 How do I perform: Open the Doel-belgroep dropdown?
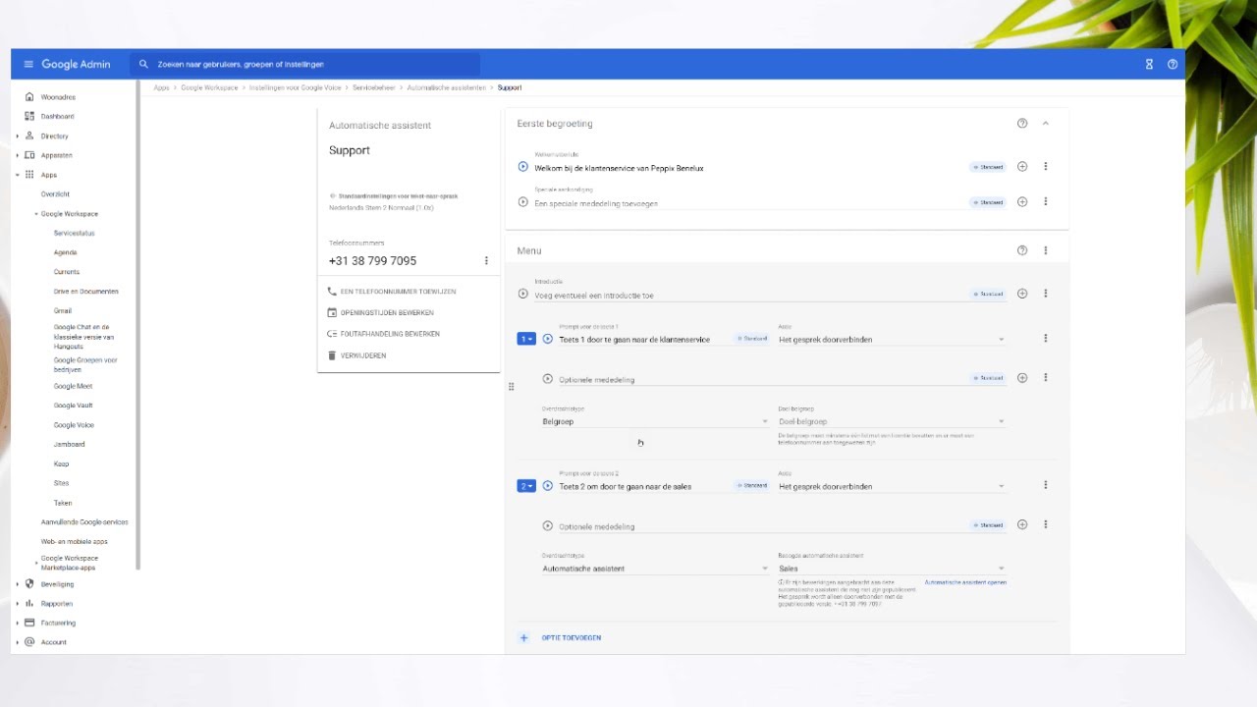pyautogui.click(x=892, y=421)
